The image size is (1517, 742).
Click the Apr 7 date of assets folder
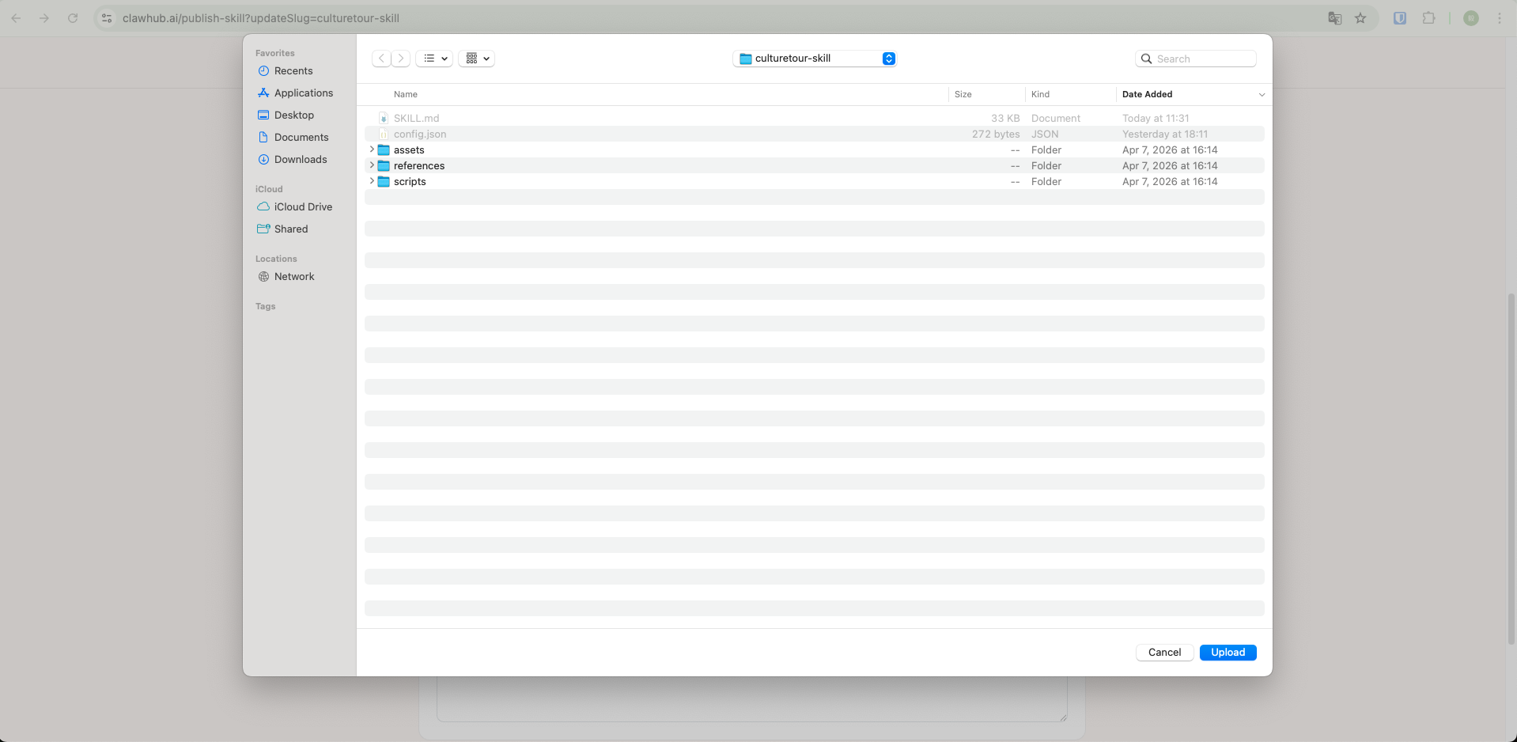1170,150
